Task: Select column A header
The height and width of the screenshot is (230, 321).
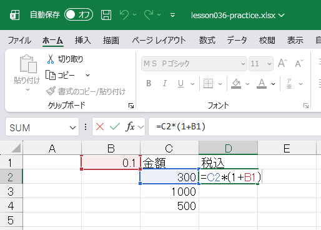Action: pos(52,148)
